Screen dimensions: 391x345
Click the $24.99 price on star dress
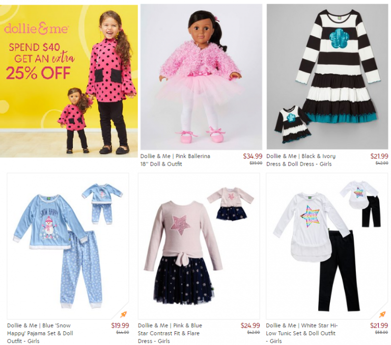pos(250,326)
